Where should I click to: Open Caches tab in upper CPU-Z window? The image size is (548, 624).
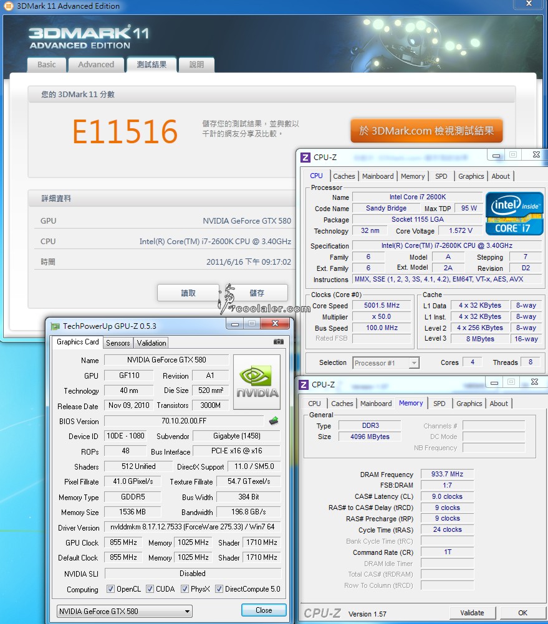[344, 176]
